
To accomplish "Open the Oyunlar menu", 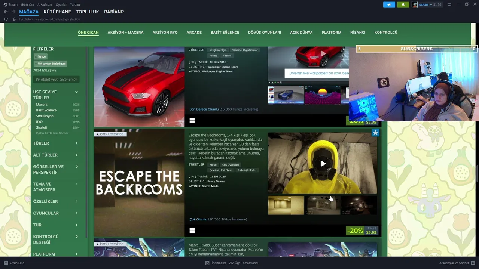I will [x=61, y=4].
